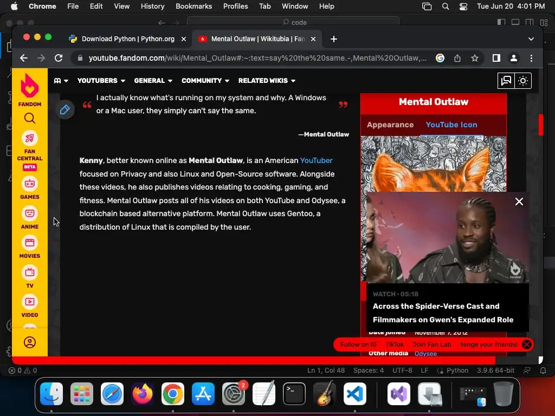Open Fandom sidebar search icon
This screenshot has width=555, height=416.
30,118
